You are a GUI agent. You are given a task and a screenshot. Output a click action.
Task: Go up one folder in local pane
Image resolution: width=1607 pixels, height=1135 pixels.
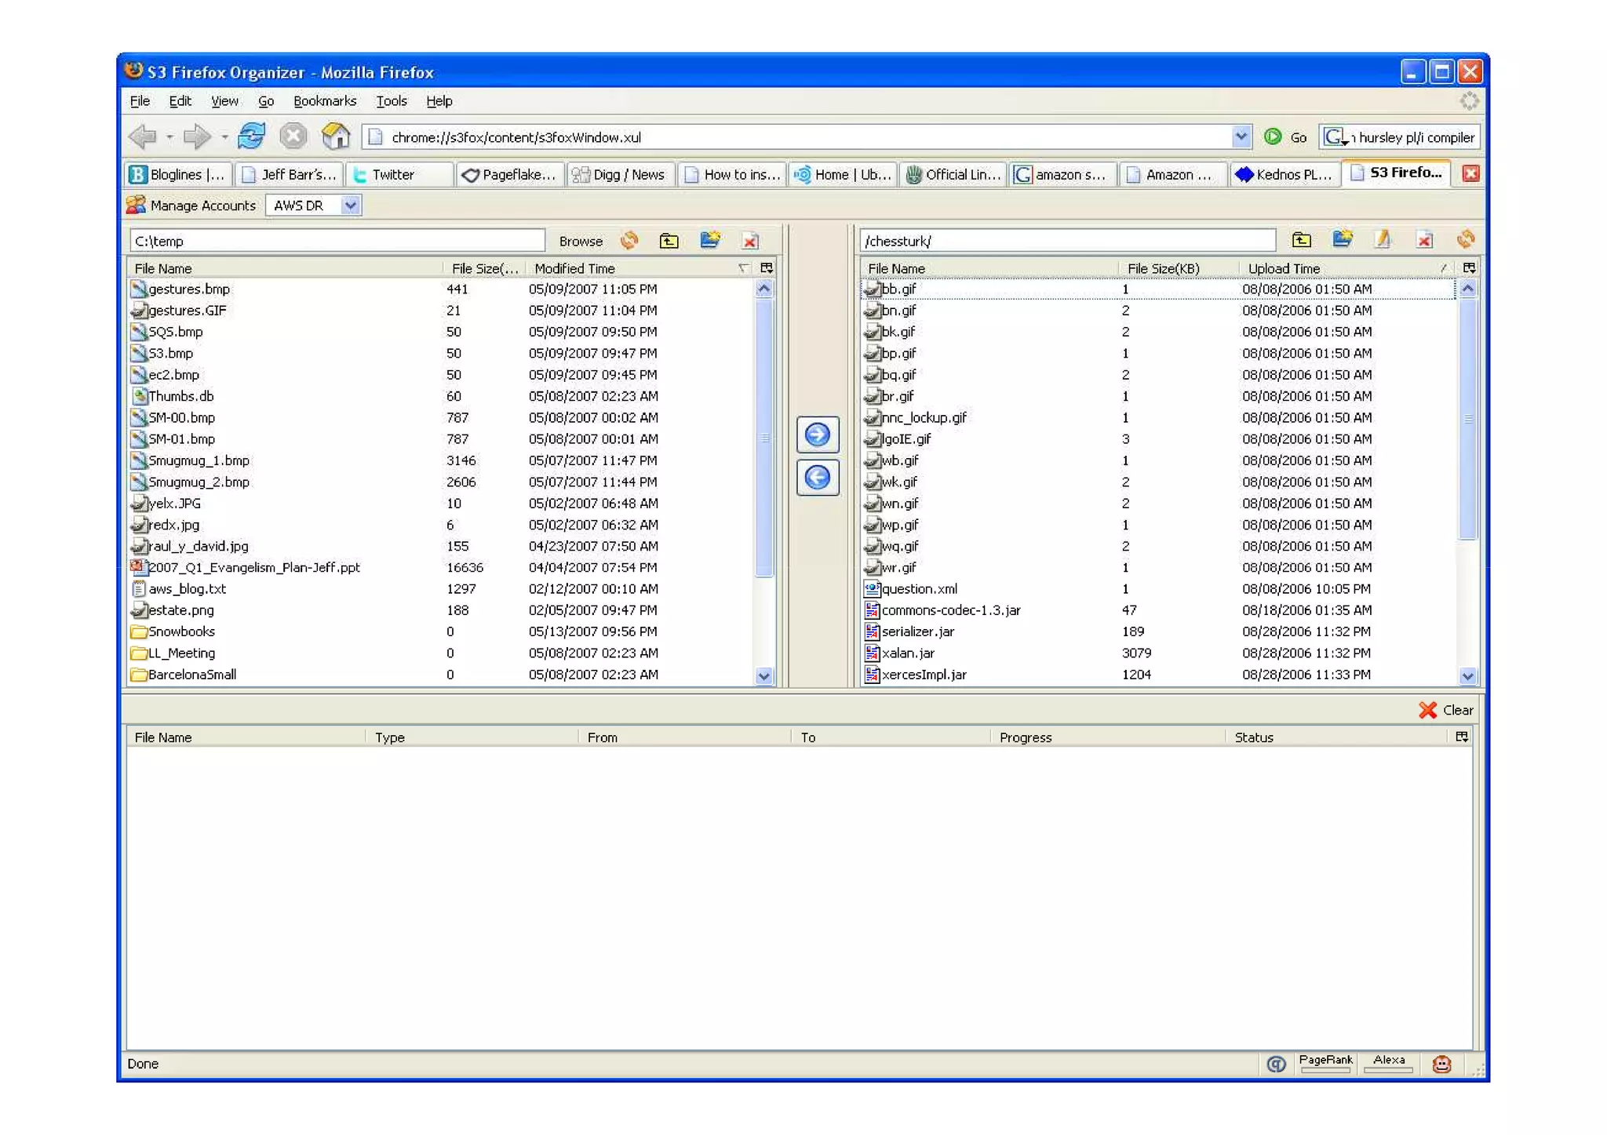coord(669,240)
